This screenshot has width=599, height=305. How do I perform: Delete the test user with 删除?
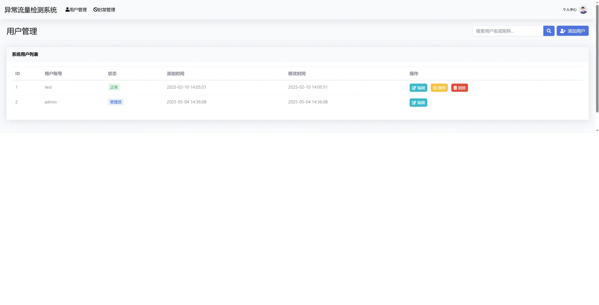point(459,88)
